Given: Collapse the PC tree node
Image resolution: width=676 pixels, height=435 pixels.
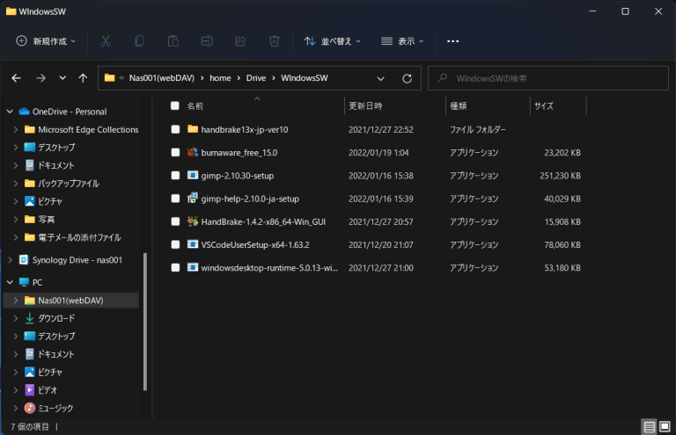Looking at the screenshot, I should pos(10,282).
